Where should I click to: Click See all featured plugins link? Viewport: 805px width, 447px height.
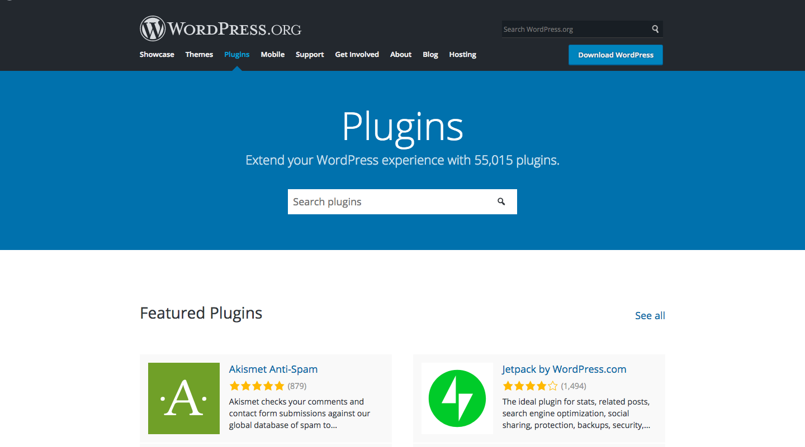point(650,315)
